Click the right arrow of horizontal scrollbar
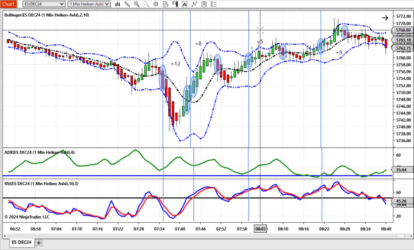The height and width of the screenshot is (250, 414). tap(411, 236)
